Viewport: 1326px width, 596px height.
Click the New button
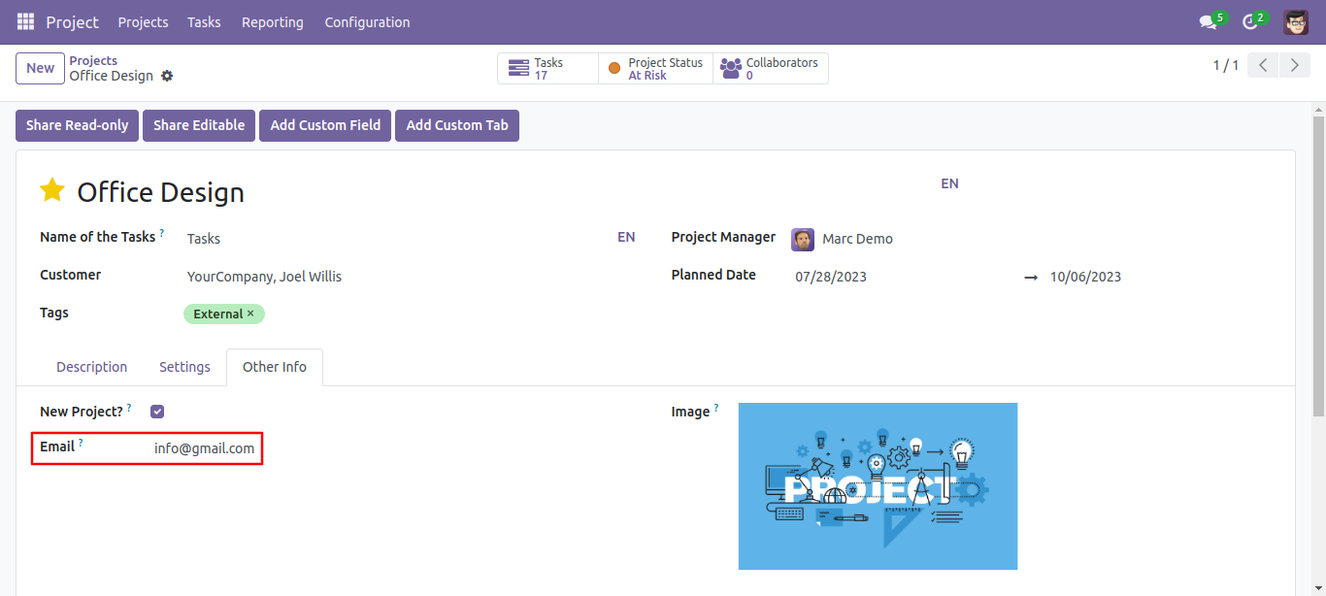tap(40, 68)
